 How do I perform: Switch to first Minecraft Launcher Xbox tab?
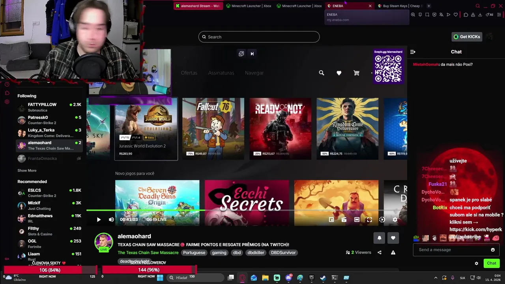(249, 6)
